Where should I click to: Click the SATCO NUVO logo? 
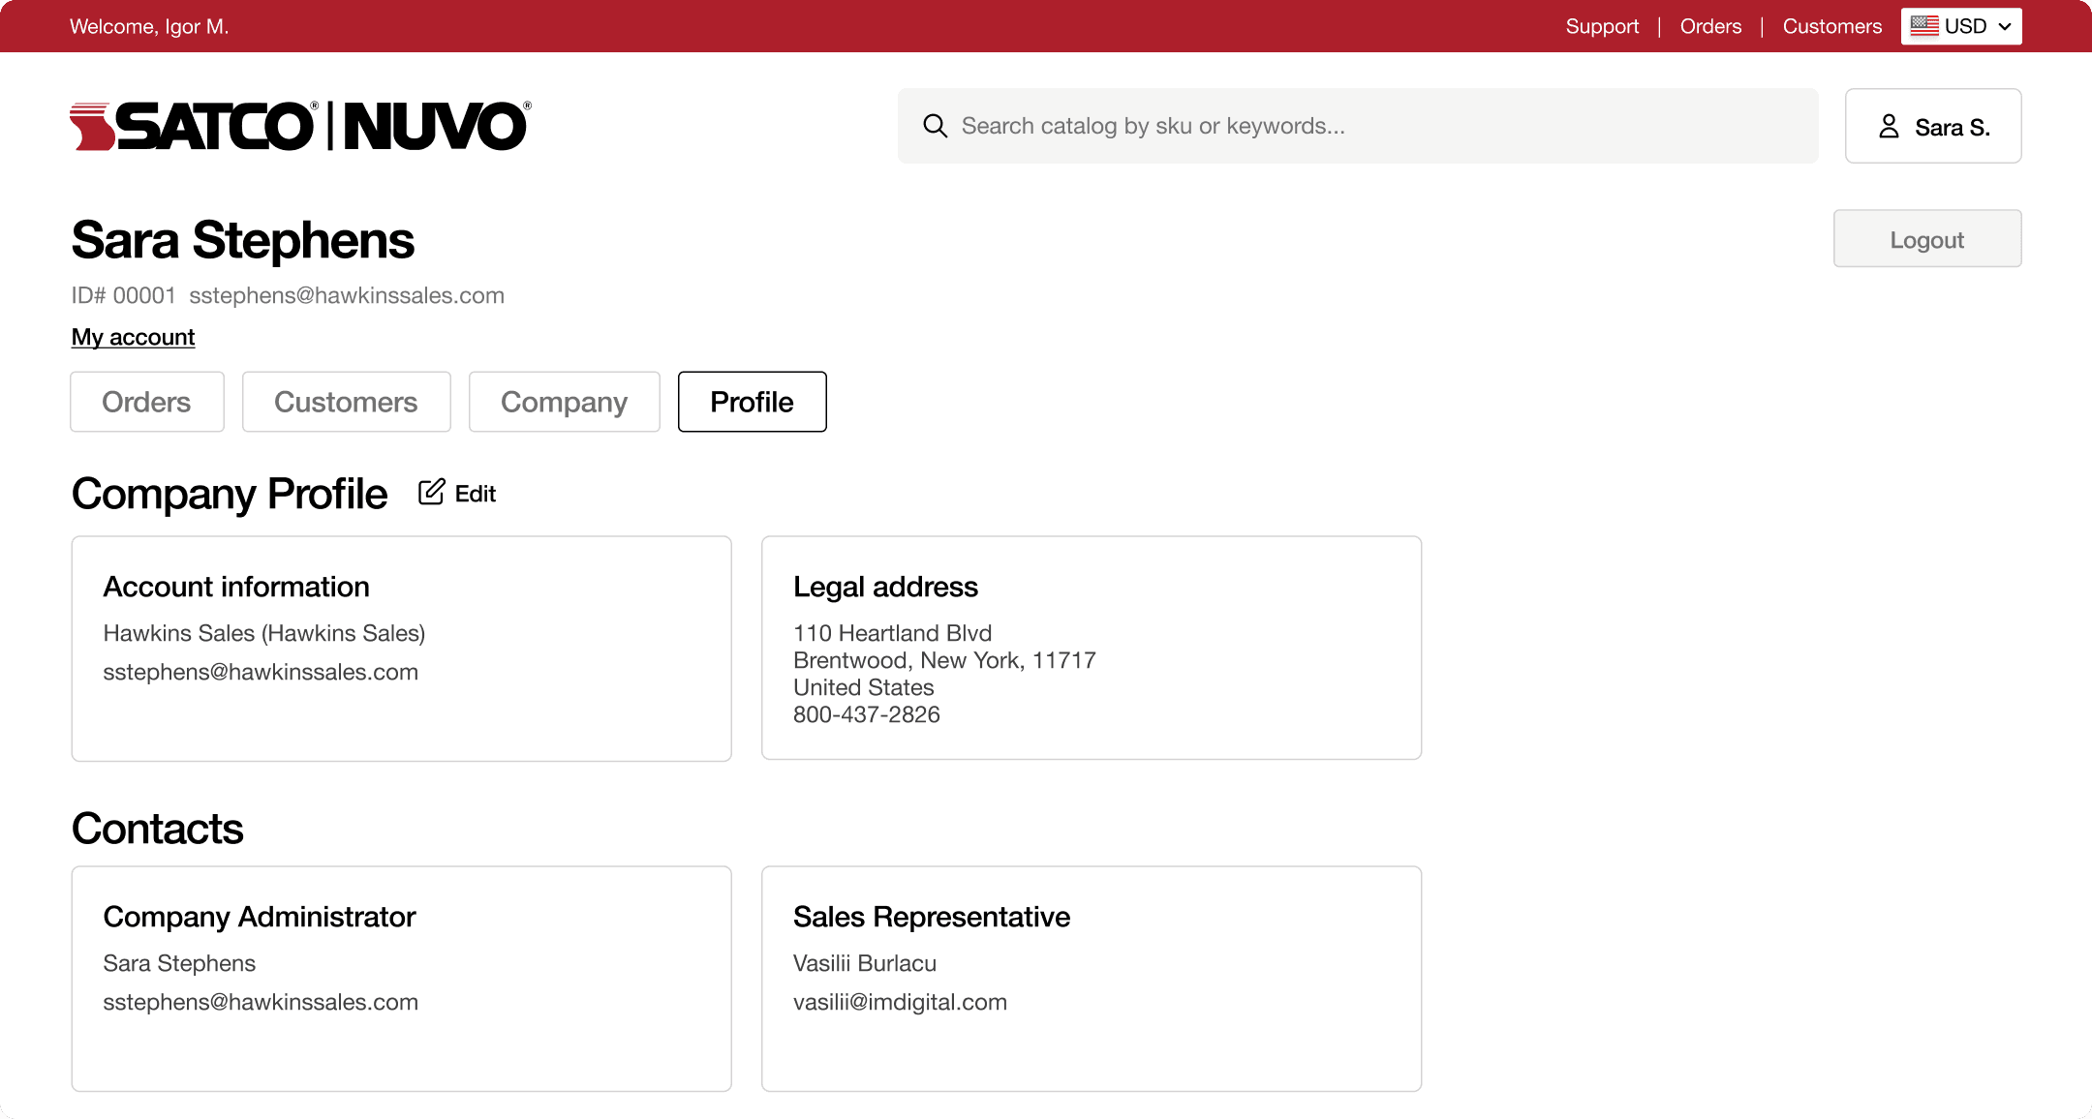[x=298, y=124]
